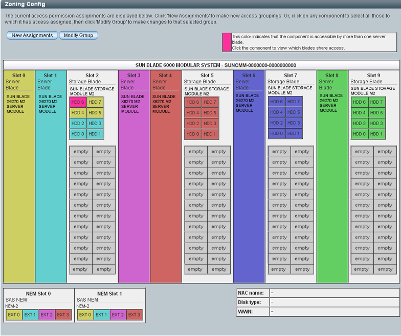This screenshot has height=336, width=401.
Task: Select HDD 3 in Slot 2 storage blade
Action: [x=95, y=124]
